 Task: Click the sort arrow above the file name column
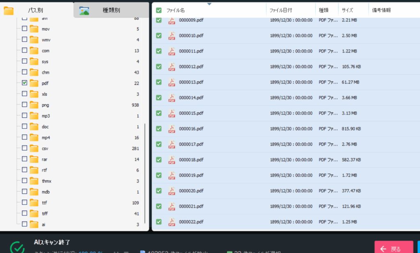210,4
